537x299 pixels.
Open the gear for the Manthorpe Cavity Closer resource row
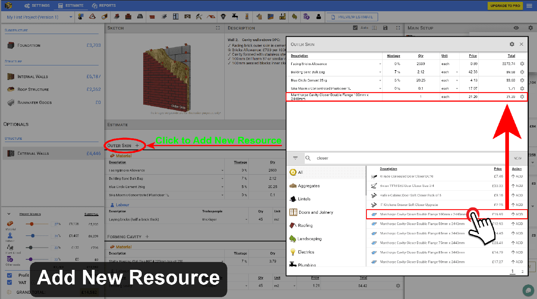(522, 97)
